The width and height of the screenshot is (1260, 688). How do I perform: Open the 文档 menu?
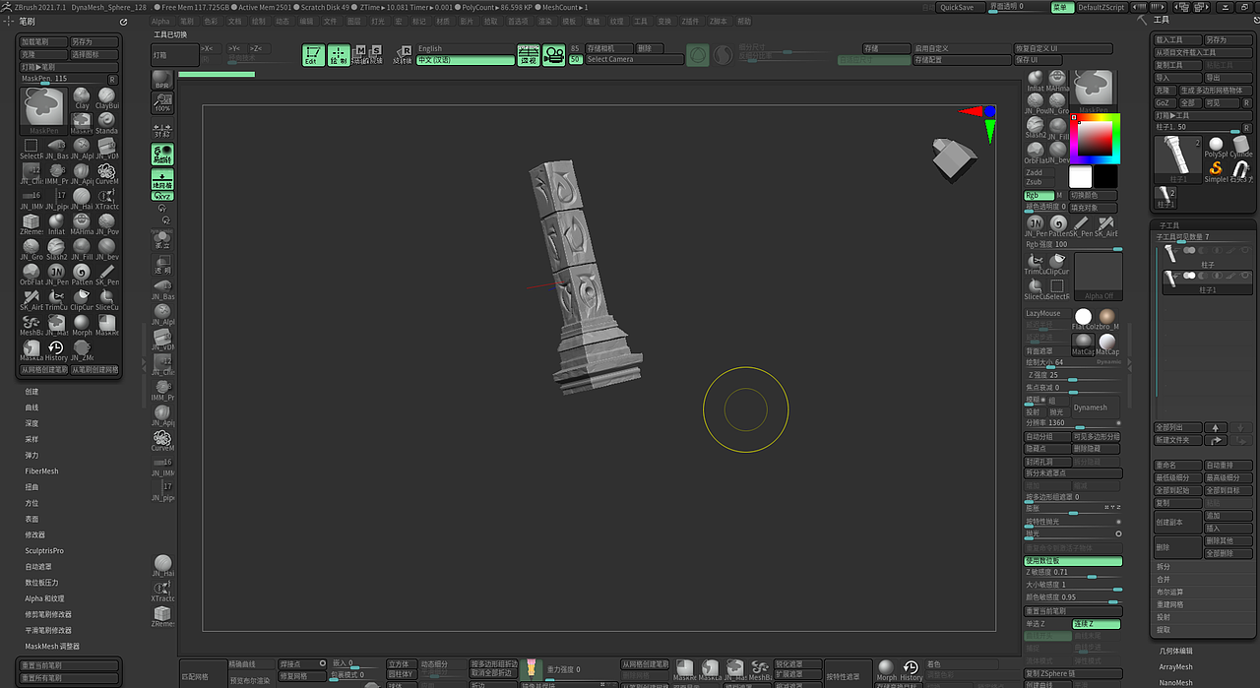(x=234, y=21)
